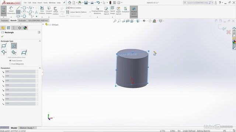Switch to the SOLIDWORKS Add-Ins tab
This screenshot has width=236, height=132.
pos(38,21)
